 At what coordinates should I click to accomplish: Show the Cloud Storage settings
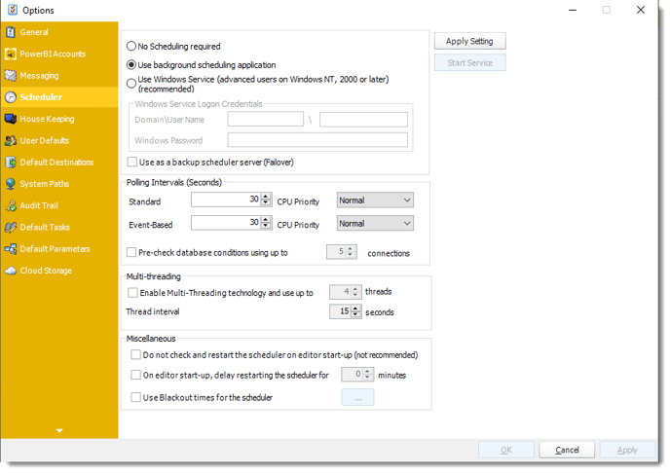pyautogui.click(x=59, y=271)
